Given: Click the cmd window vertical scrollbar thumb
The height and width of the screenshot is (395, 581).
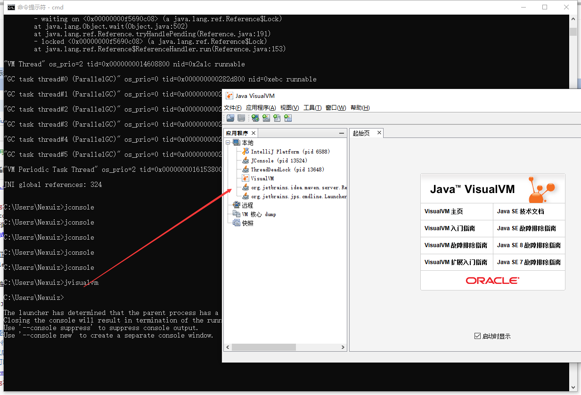Looking at the screenshot, I should 573,32.
